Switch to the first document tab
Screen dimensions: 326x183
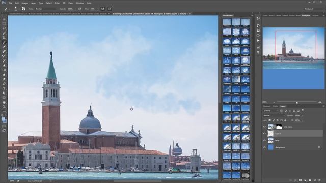click(58, 14)
